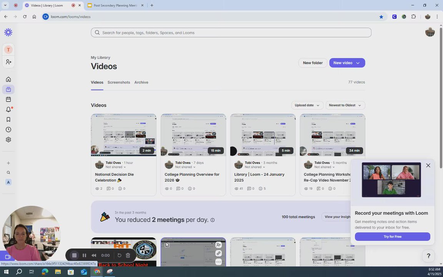Open the Upload date sort dropdown
Screen dimensions: 443x277
coord(307,105)
